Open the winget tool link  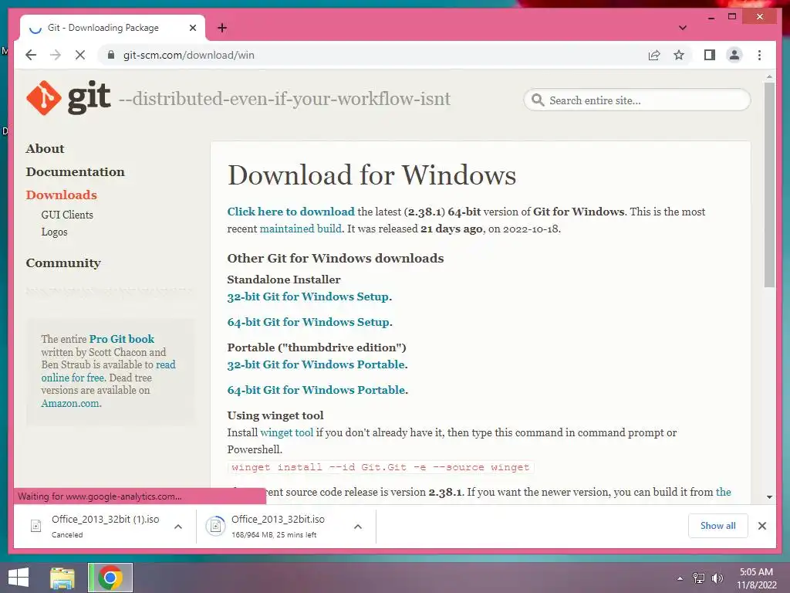(287, 432)
